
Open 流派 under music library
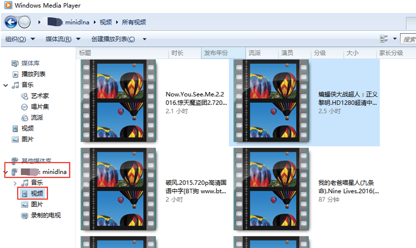pos(37,118)
